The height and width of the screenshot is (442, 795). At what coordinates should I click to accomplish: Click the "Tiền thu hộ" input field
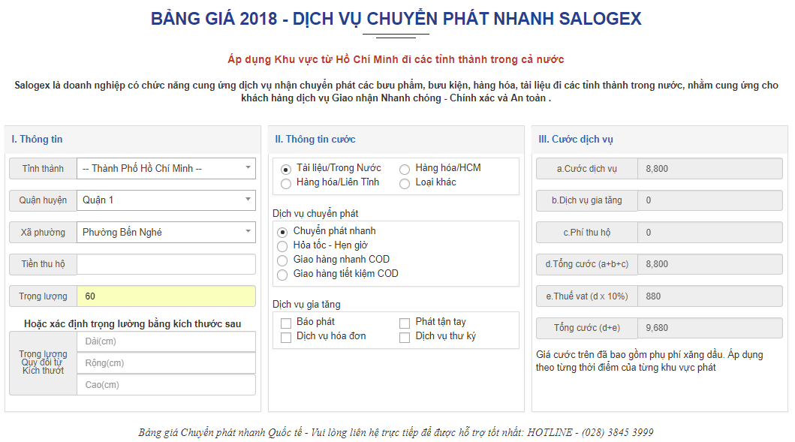167,264
